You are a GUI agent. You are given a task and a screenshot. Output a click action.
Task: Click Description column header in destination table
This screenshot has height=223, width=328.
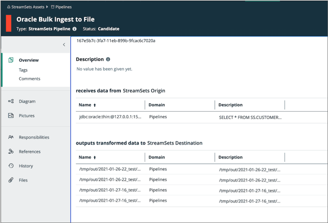click(230, 157)
